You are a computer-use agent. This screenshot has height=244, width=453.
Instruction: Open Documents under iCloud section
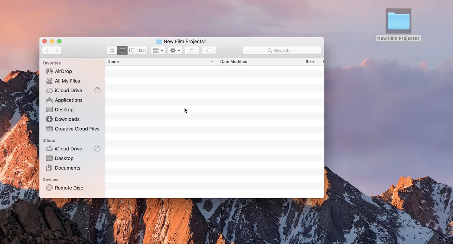tap(67, 168)
